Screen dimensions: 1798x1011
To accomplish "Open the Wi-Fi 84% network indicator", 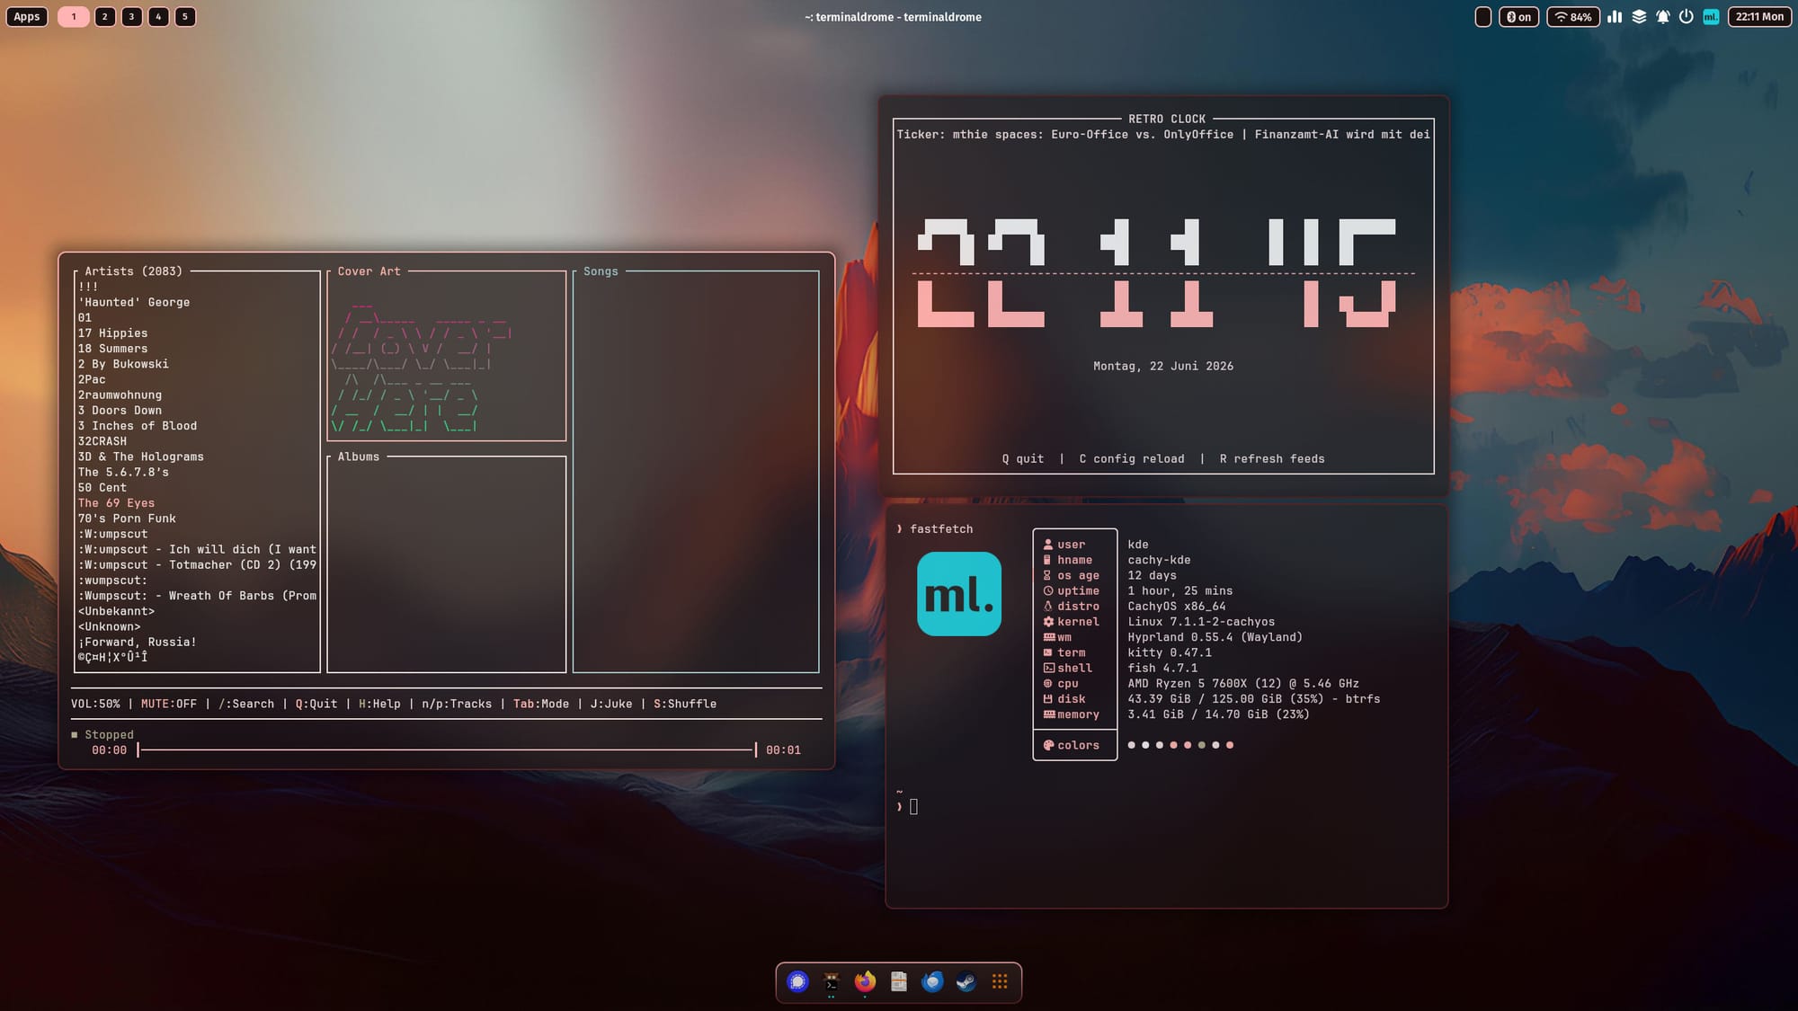I will pyautogui.click(x=1573, y=17).
